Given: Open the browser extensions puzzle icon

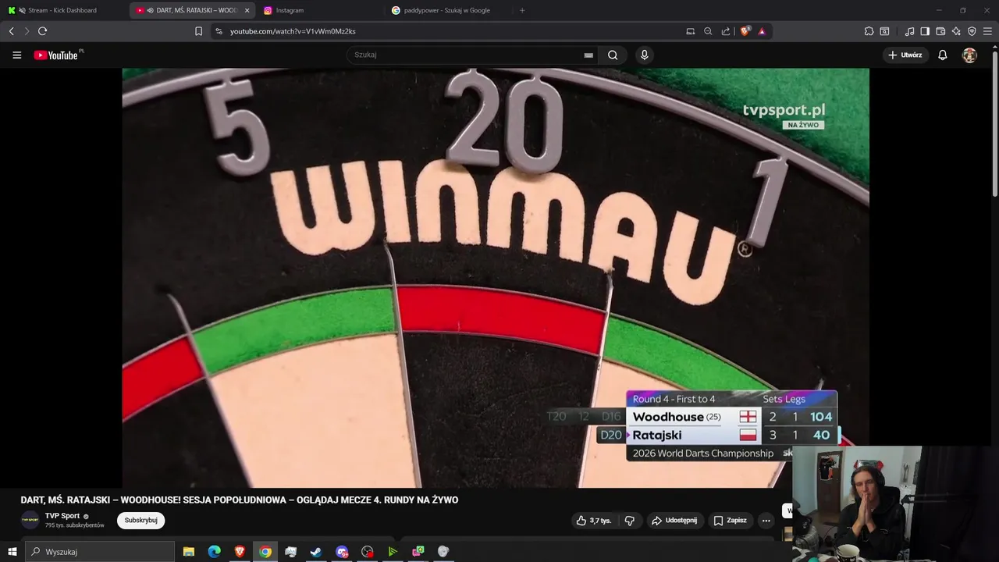Looking at the screenshot, I should click(869, 31).
